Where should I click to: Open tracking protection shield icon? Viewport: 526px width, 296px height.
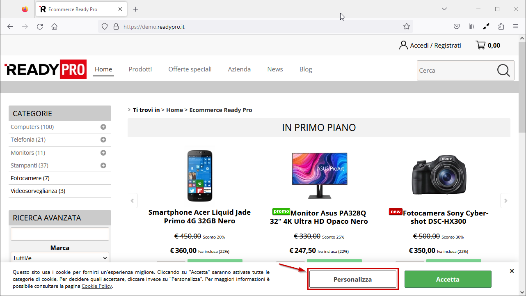(105, 26)
